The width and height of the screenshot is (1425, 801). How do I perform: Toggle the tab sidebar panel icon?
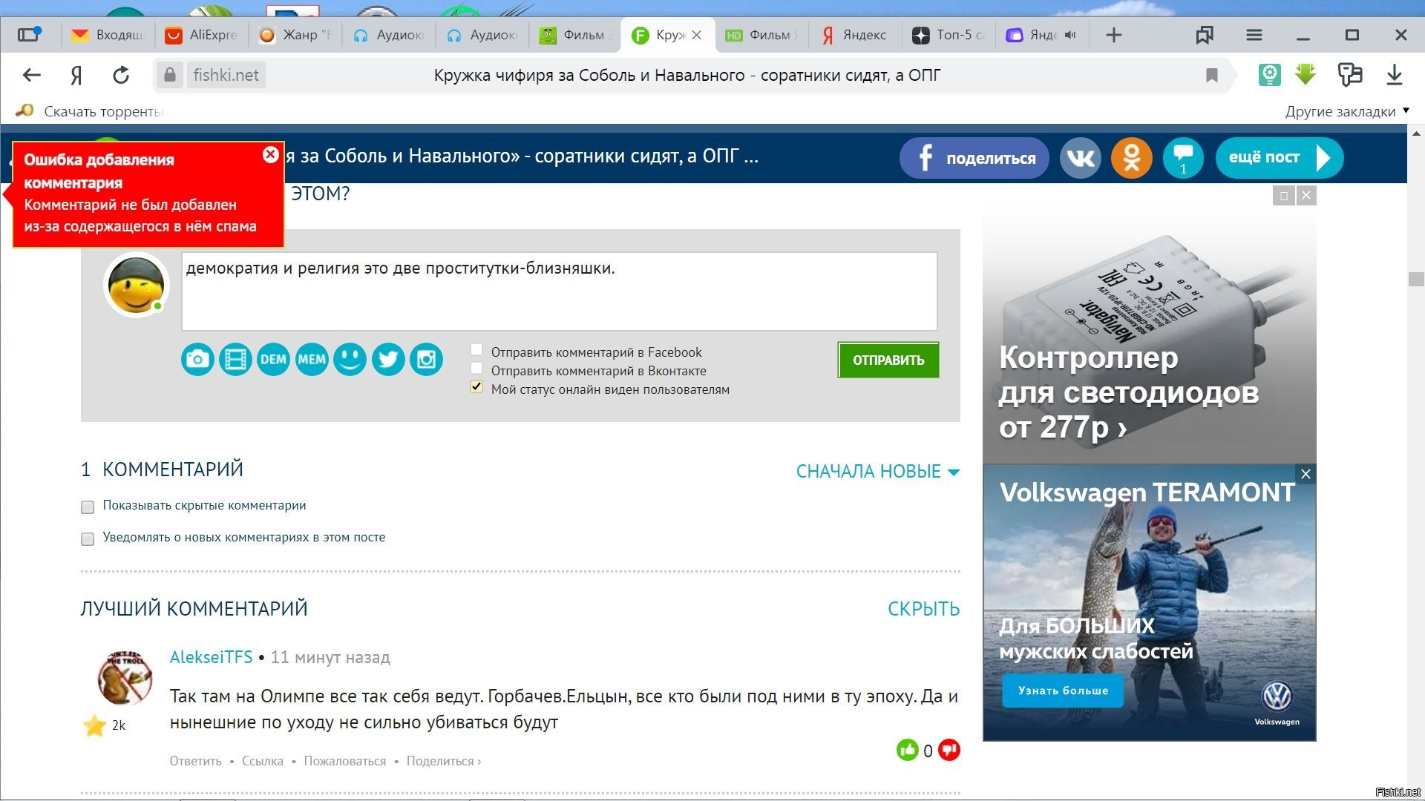tap(30, 34)
